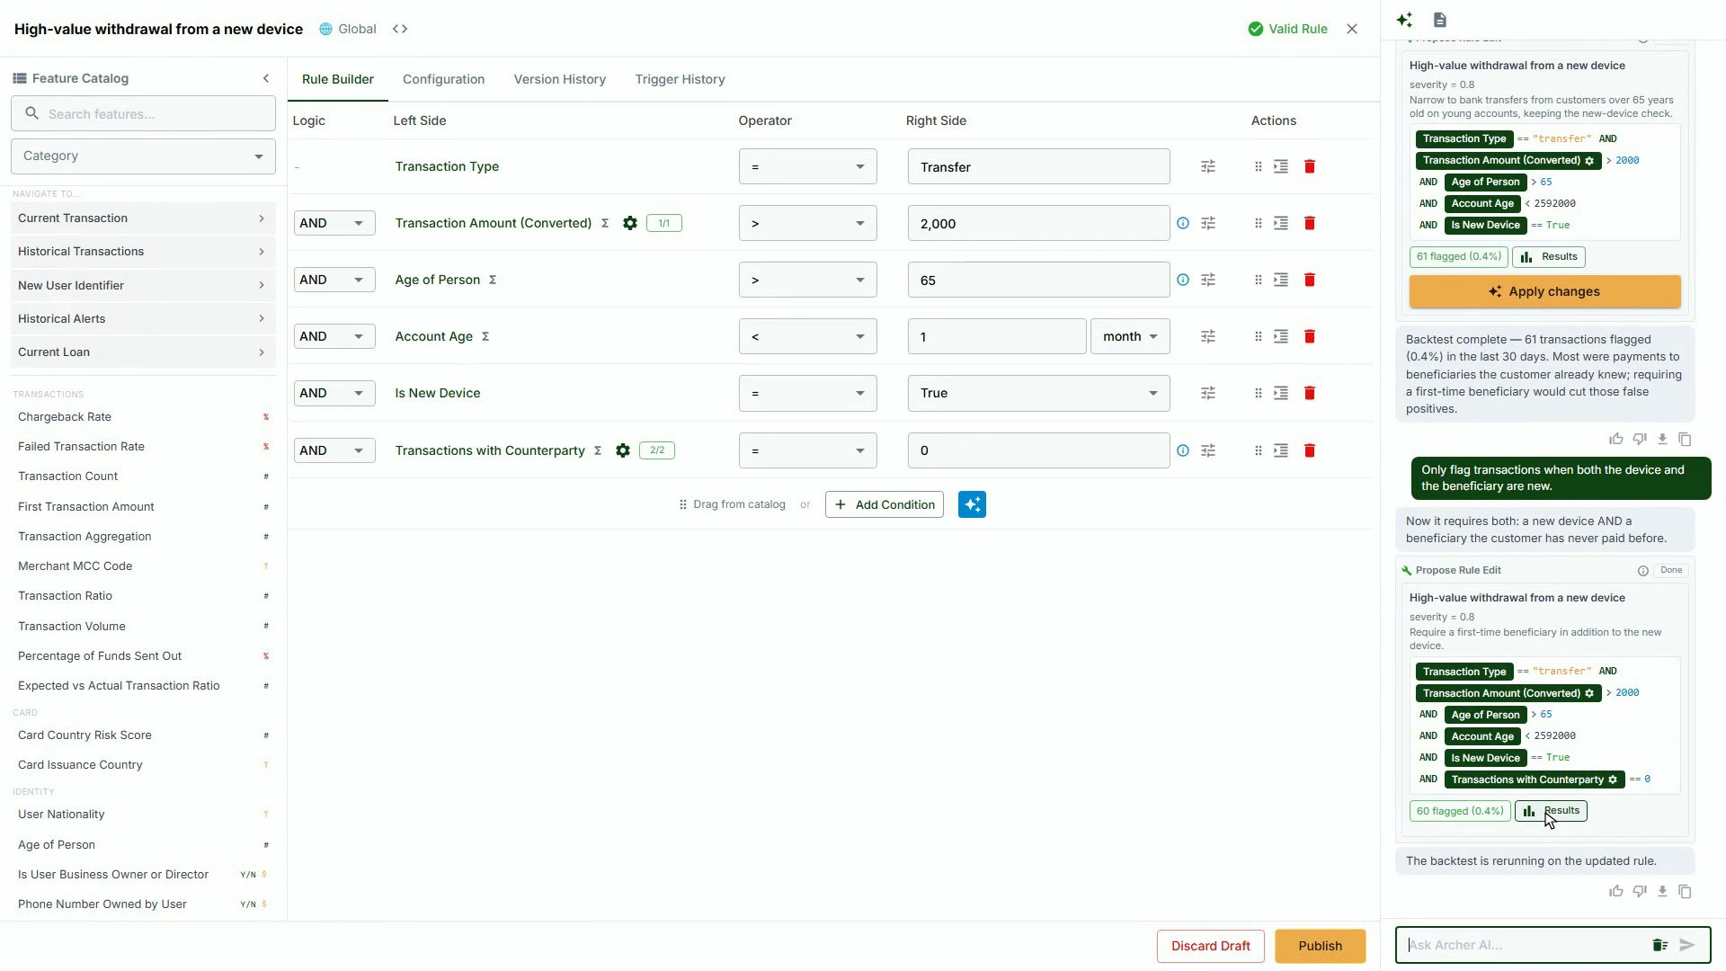
Task: Switch to the Configuration tab
Action: click(x=443, y=79)
